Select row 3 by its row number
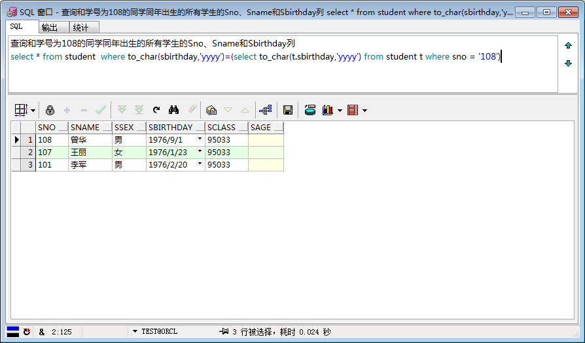Viewport: 585px width, 343px height. [x=28, y=164]
